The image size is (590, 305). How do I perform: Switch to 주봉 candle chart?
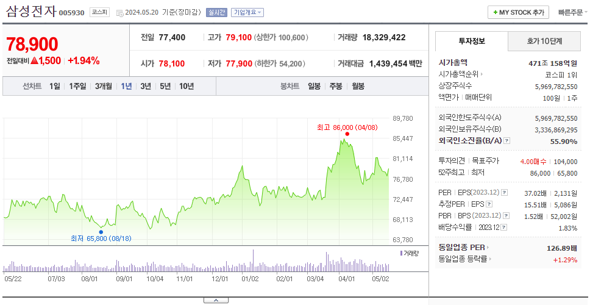tap(336, 86)
